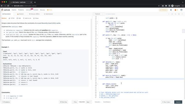Screen dimensions: 185x104
Task: Open the editor settings gear icon
Action: 179,14
